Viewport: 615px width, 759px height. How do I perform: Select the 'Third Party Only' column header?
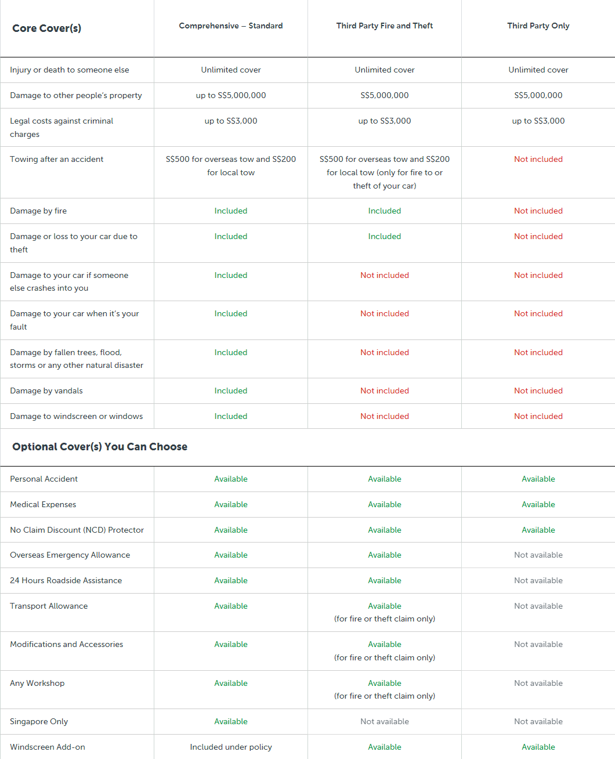(x=538, y=26)
